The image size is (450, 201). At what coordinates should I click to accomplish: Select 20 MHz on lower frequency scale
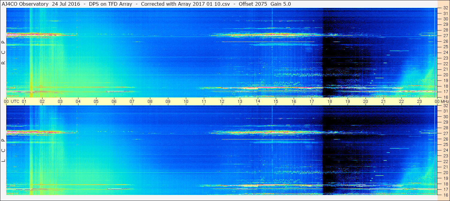pyautogui.click(x=446, y=173)
